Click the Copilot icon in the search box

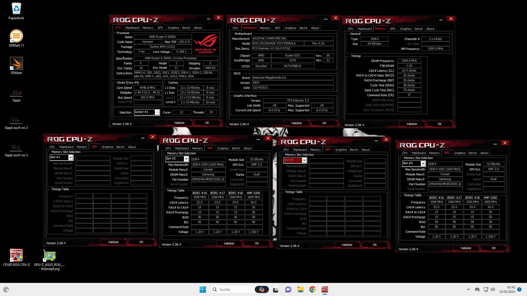pyautogui.click(x=262, y=289)
